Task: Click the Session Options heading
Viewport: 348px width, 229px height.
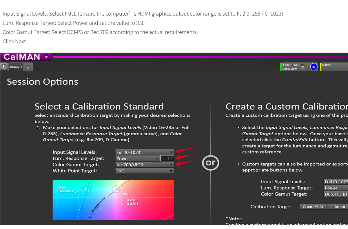Action: point(42,82)
